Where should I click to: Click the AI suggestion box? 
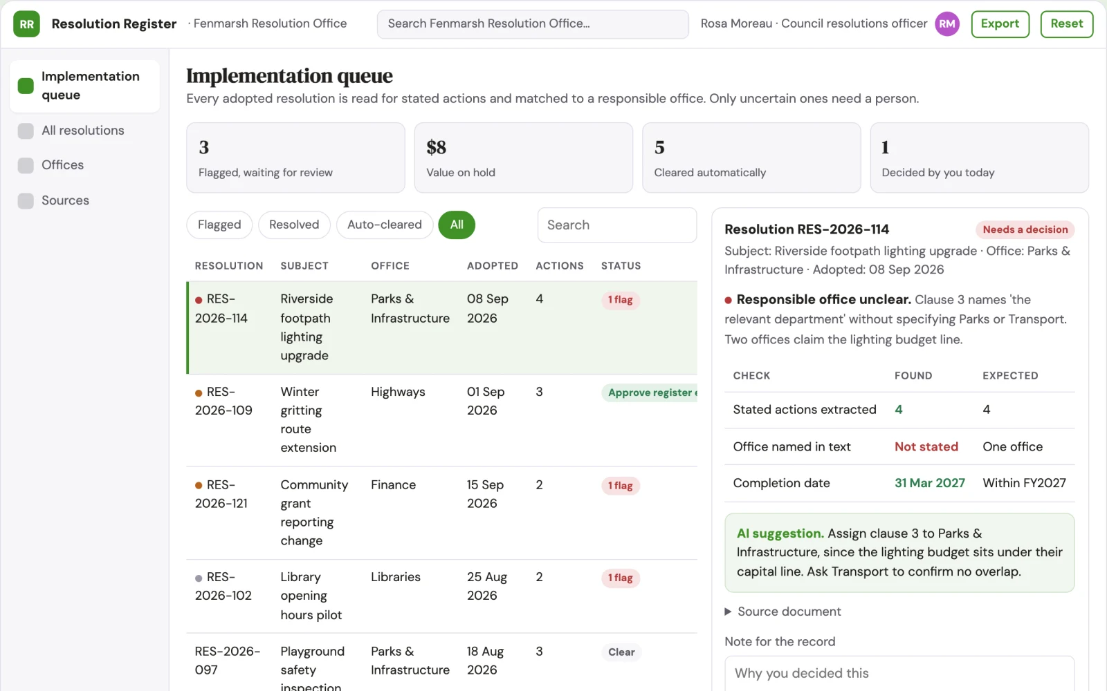pyautogui.click(x=899, y=553)
